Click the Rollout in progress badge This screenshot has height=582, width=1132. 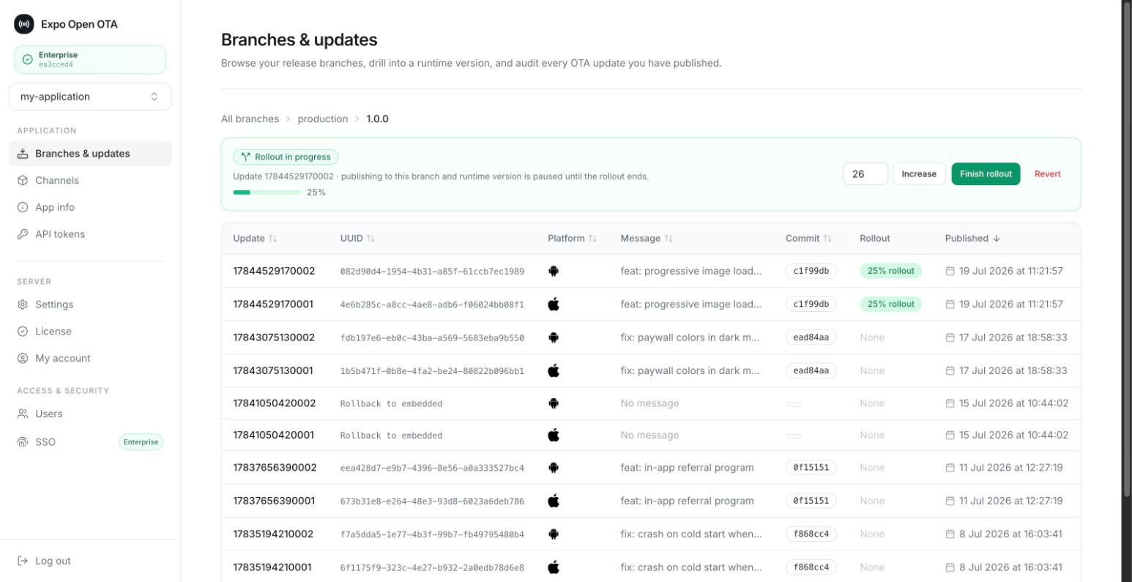286,157
